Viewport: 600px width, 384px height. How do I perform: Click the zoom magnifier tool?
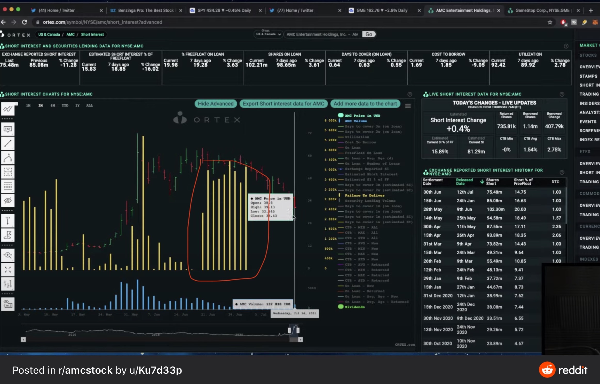pos(8,255)
